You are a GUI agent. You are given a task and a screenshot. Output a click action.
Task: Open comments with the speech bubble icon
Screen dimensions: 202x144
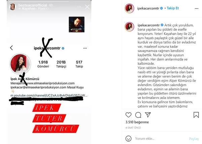point(138,115)
